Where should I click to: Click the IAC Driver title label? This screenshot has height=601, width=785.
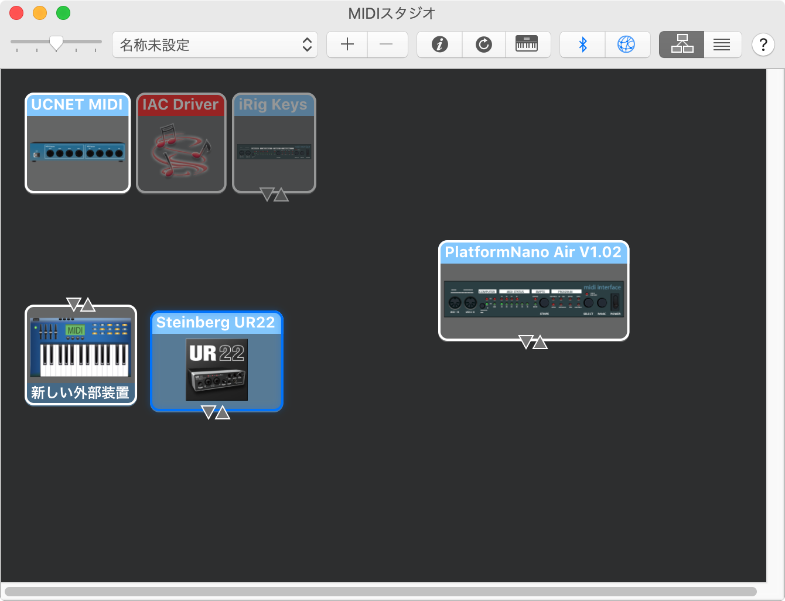pyautogui.click(x=180, y=105)
